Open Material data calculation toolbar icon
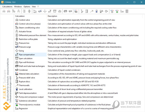Image resolution: width=145 pixels, height=112 pixels. pos(76,11)
